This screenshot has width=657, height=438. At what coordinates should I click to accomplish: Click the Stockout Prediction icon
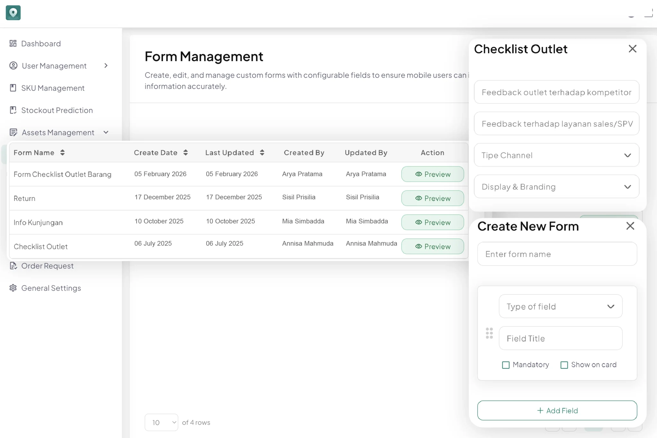point(13,110)
